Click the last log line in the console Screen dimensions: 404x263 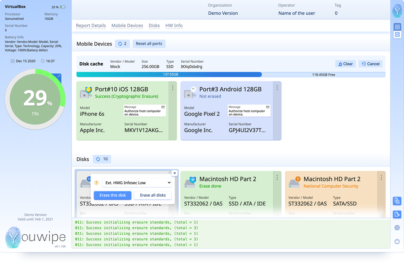pyautogui.click(x=136, y=245)
